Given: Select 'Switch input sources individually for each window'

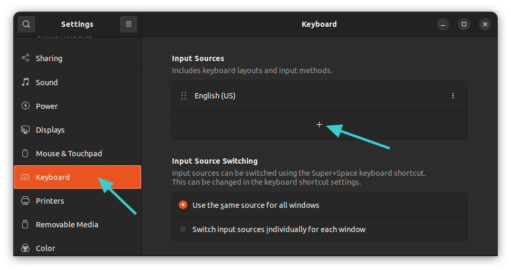Looking at the screenshot, I should coord(183,229).
